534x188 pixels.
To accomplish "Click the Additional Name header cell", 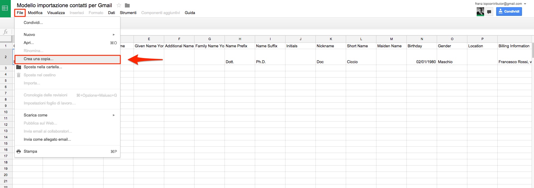I will [179, 46].
